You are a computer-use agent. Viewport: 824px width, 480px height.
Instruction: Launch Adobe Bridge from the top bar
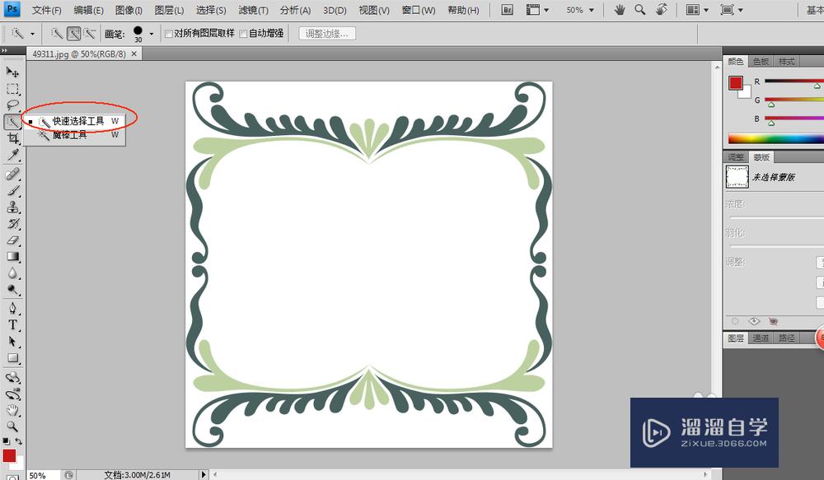tap(507, 10)
